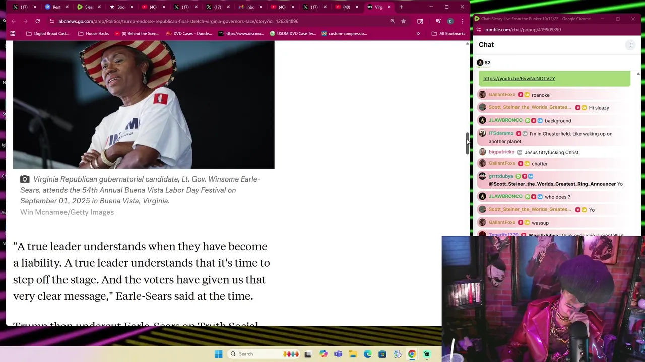
Task: Go back to previous page in Chrome
Action: tap(13, 21)
